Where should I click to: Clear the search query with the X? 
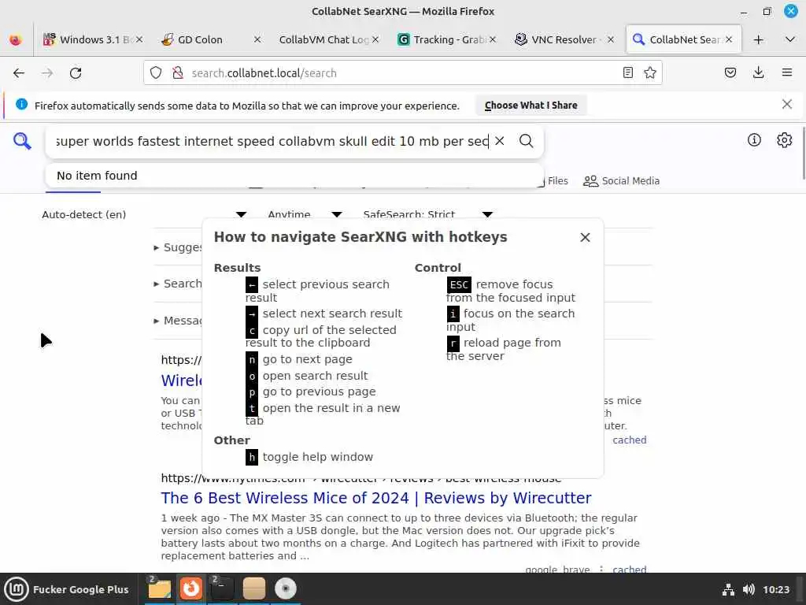point(500,141)
